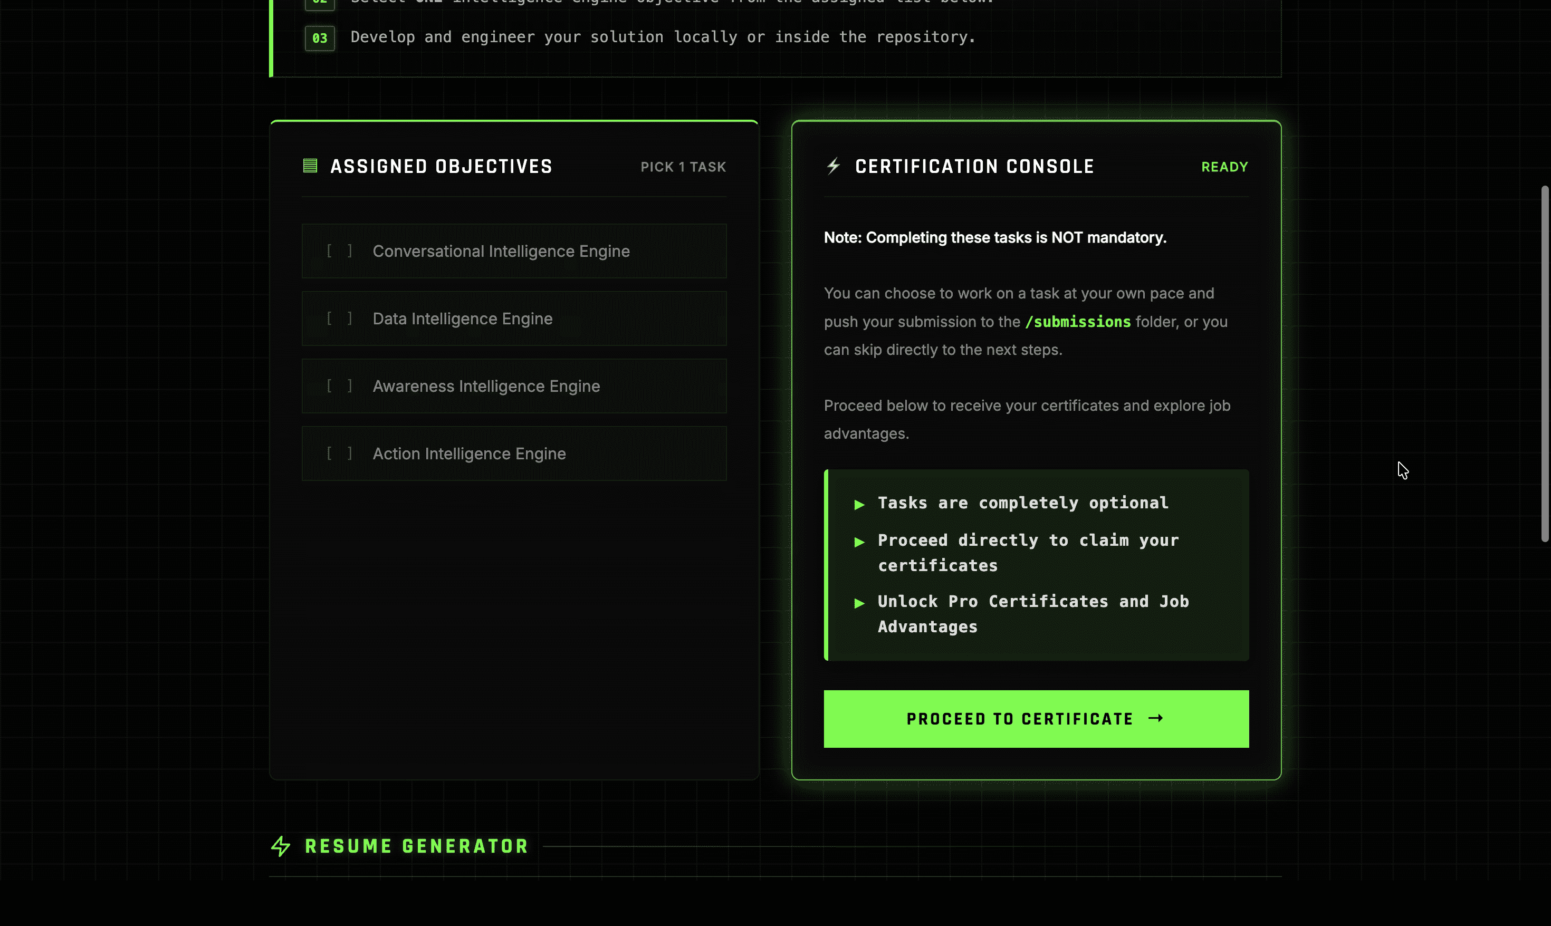
Task: Click the Certification Console lightning bolt icon
Action: (833, 166)
